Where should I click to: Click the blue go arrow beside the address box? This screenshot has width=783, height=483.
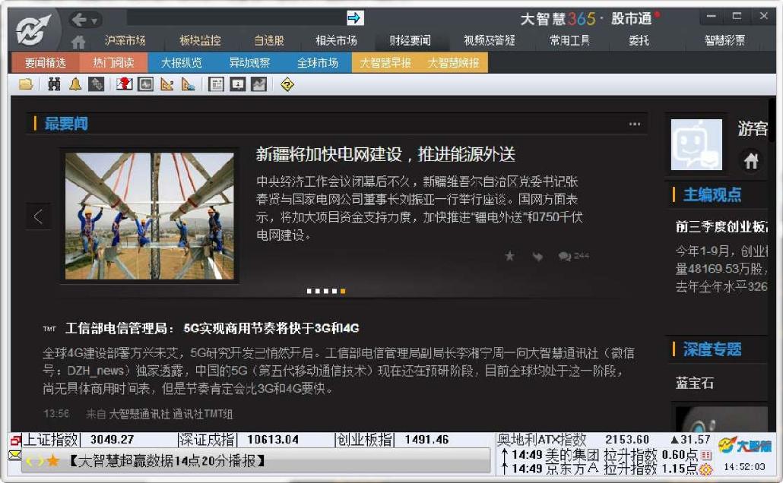(355, 18)
